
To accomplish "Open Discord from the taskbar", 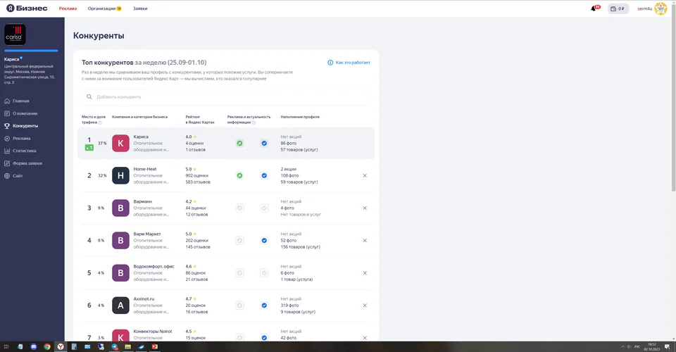I will pos(34,347).
